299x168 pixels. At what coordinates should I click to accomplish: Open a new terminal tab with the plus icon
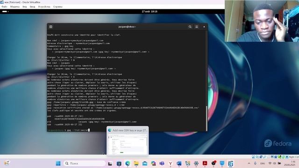(x=51, y=27)
